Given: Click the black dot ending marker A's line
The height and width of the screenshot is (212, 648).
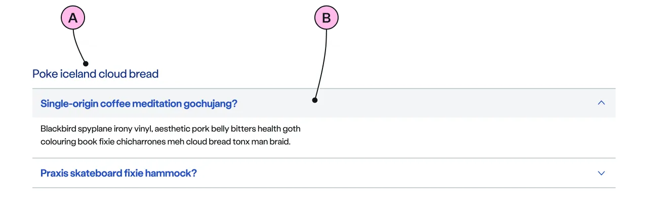Looking at the screenshot, I should [86, 64].
